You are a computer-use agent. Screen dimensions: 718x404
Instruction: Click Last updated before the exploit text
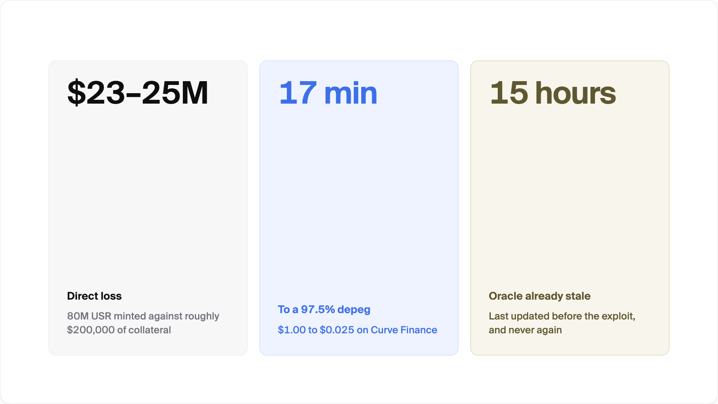[x=562, y=316]
